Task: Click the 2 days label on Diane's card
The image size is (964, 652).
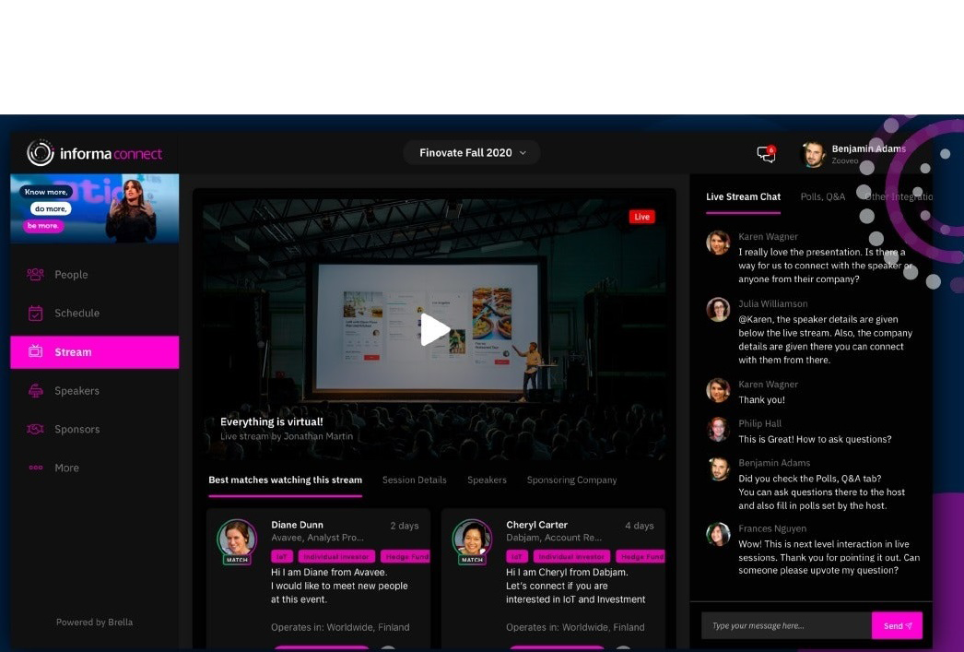Action: 405,526
